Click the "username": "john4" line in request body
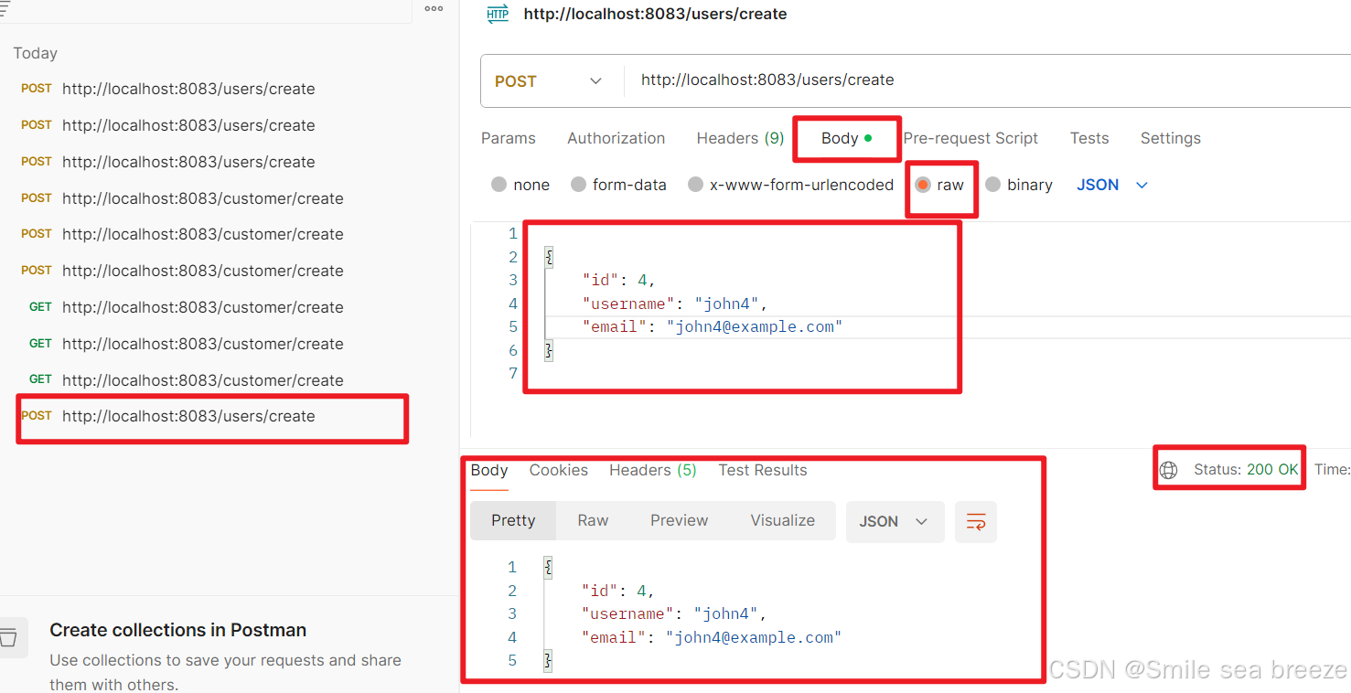This screenshot has height=693, width=1351. tap(675, 304)
